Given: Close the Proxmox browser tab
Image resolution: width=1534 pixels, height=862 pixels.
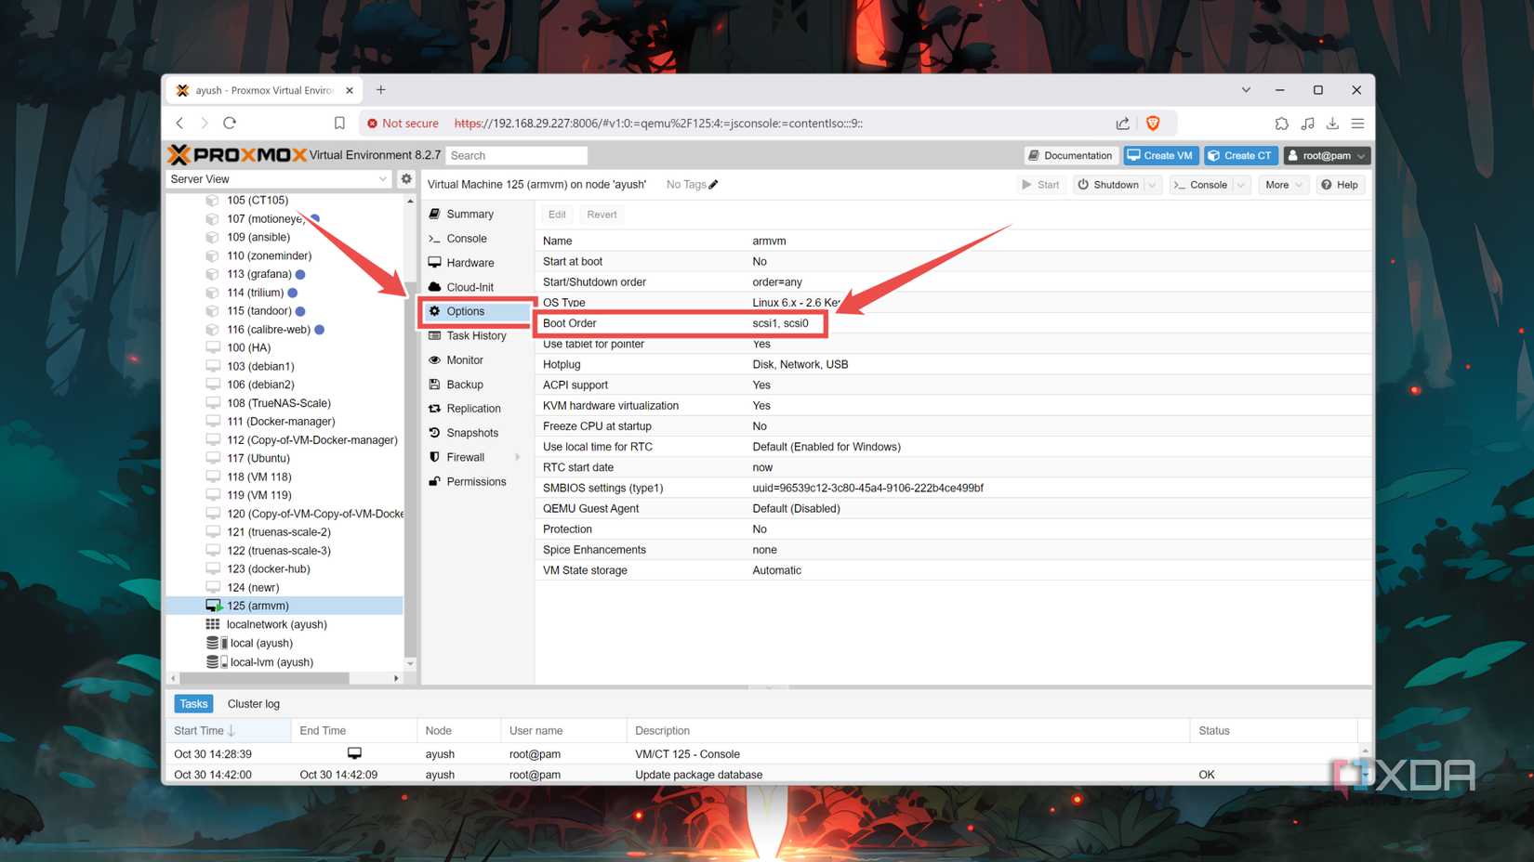Looking at the screenshot, I should pos(350,90).
